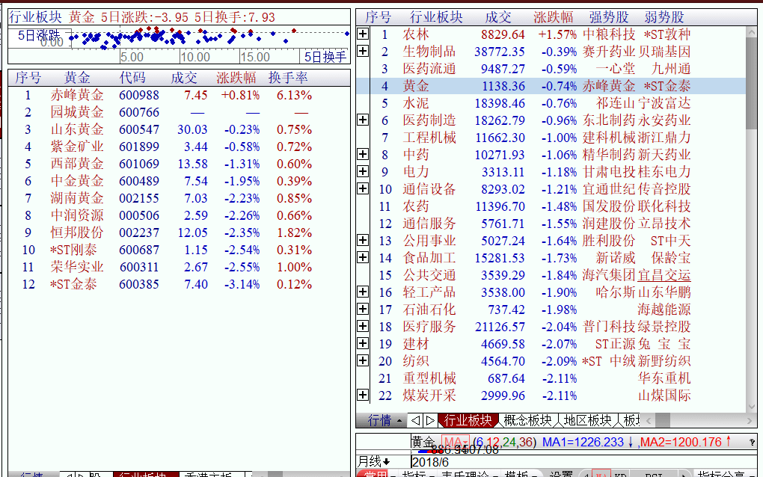
Task: Select the 中润资源 stock row
Action: tap(179, 215)
